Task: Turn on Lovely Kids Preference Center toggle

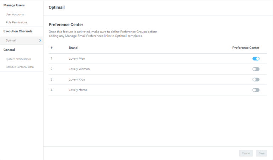Action: (256, 79)
